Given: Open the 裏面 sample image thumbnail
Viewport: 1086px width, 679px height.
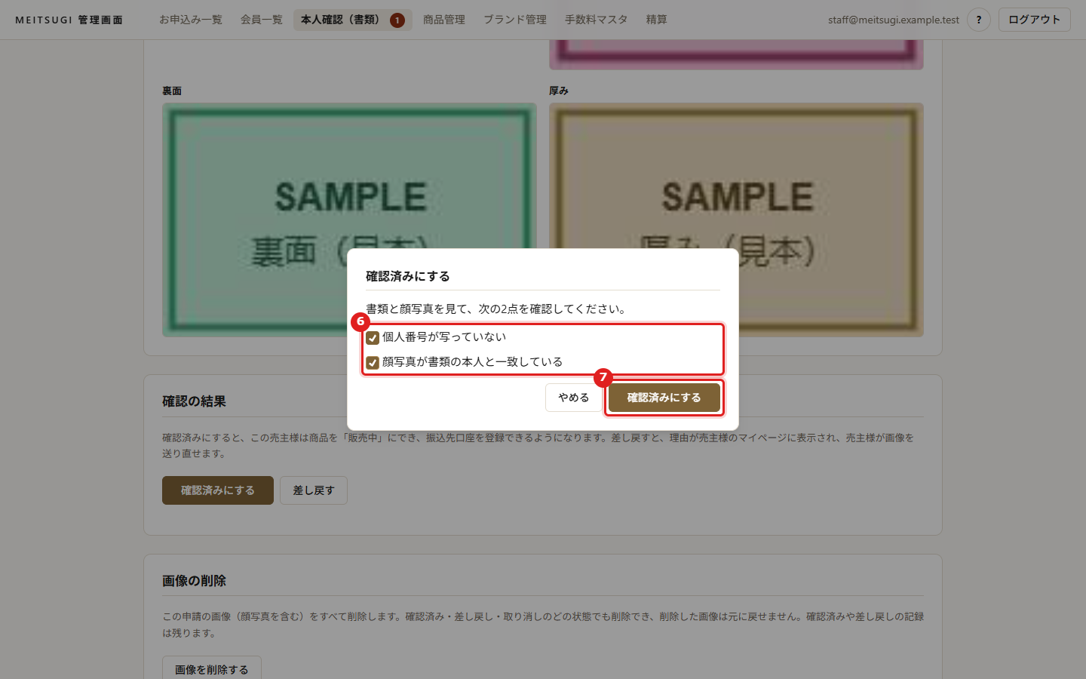Looking at the screenshot, I should pyautogui.click(x=349, y=220).
